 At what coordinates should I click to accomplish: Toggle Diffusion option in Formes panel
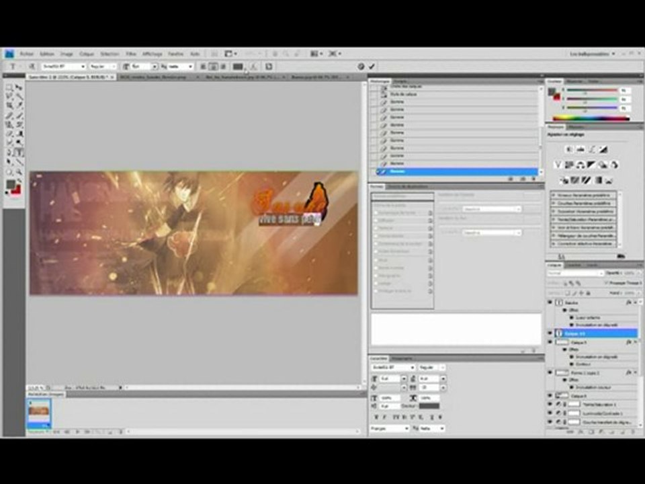[376, 220]
